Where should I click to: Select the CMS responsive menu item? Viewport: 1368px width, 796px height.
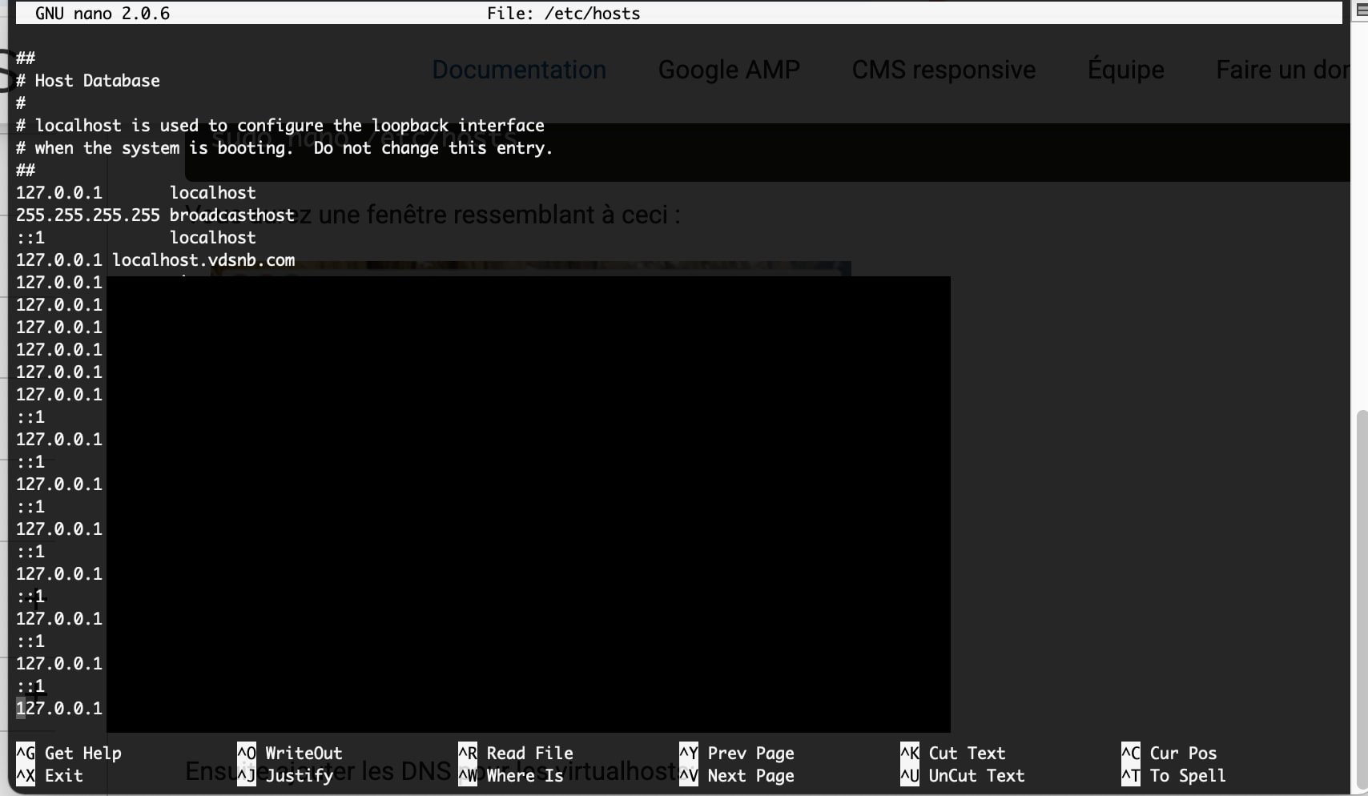tap(944, 70)
